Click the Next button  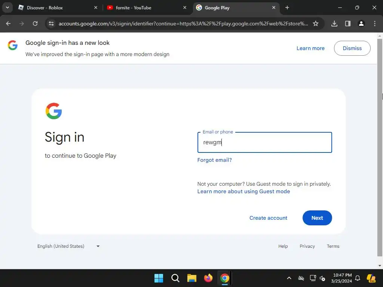tap(317, 218)
